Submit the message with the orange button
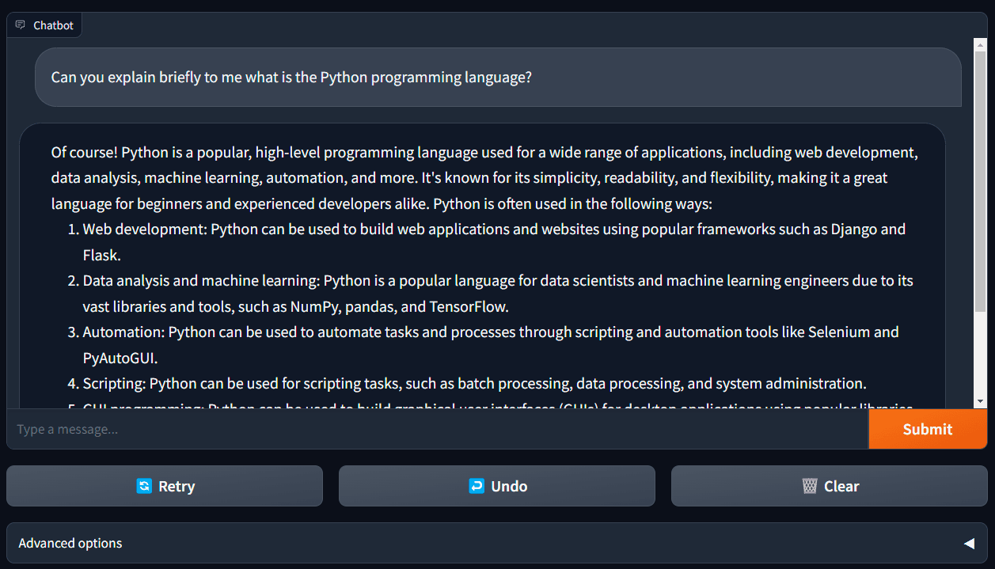This screenshot has width=995, height=569. point(928,429)
